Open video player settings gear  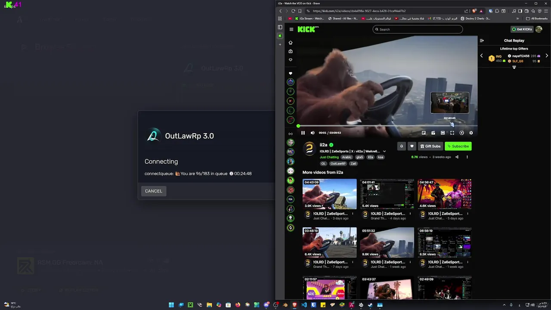471,133
